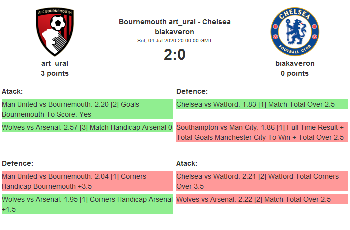Select Watford Total Corners Over 3.5 bet row
Screen dimensions: 350x230
pyautogui.click(x=262, y=181)
